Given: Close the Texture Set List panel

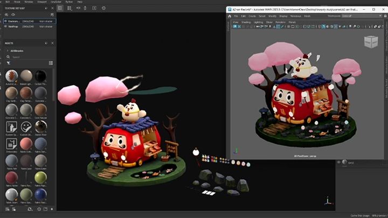Looking at the screenshot, I should point(52,8).
